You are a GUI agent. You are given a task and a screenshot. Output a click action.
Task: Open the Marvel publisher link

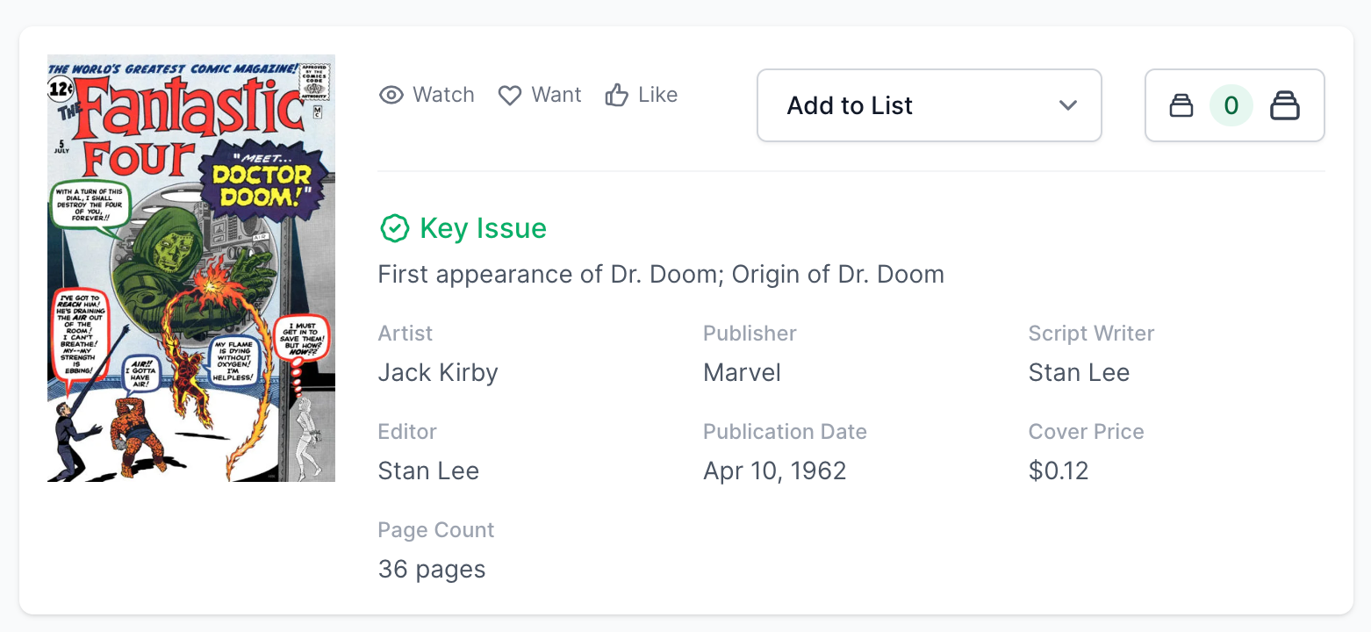742,372
